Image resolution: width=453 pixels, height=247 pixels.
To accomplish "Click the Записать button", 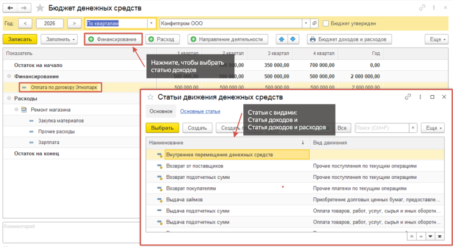I will [x=20, y=39].
